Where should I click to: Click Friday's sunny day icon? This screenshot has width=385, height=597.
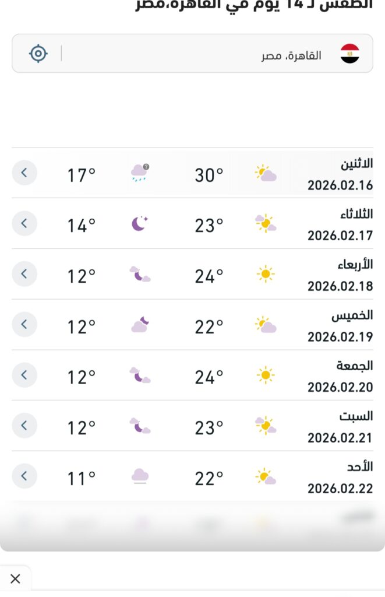266,375
